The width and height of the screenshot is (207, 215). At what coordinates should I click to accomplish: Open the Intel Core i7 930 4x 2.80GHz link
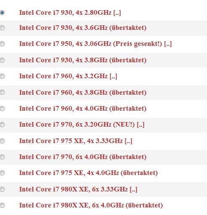click(70, 13)
